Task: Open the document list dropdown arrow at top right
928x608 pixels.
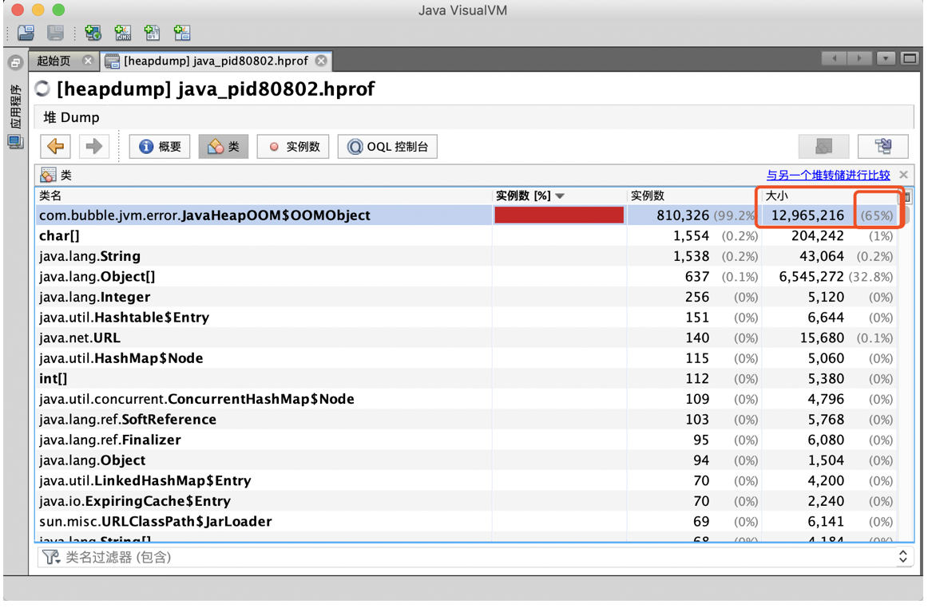Action: click(886, 58)
